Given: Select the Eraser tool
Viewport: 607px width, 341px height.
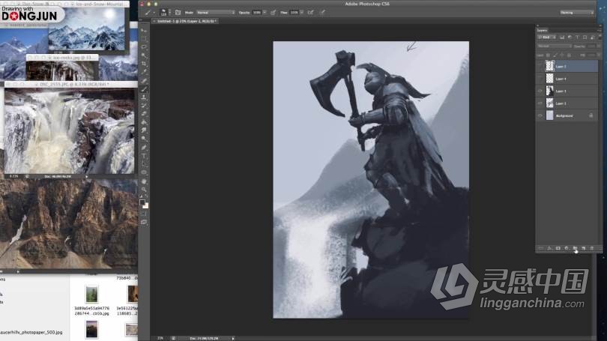Looking at the screenshot, I should tap(144, 114).
